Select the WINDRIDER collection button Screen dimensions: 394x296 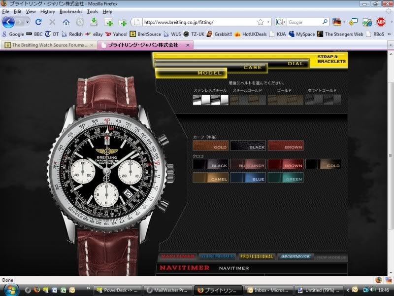[x=217, y=257]
